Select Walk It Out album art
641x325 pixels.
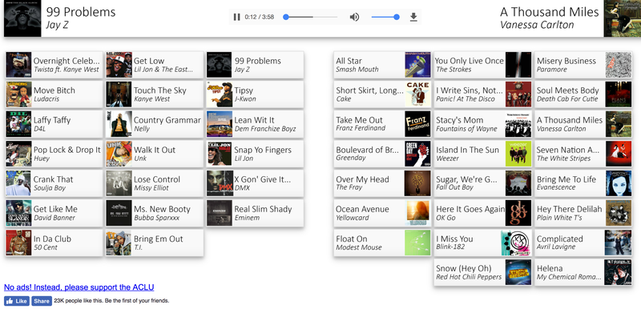pos(119,154)
